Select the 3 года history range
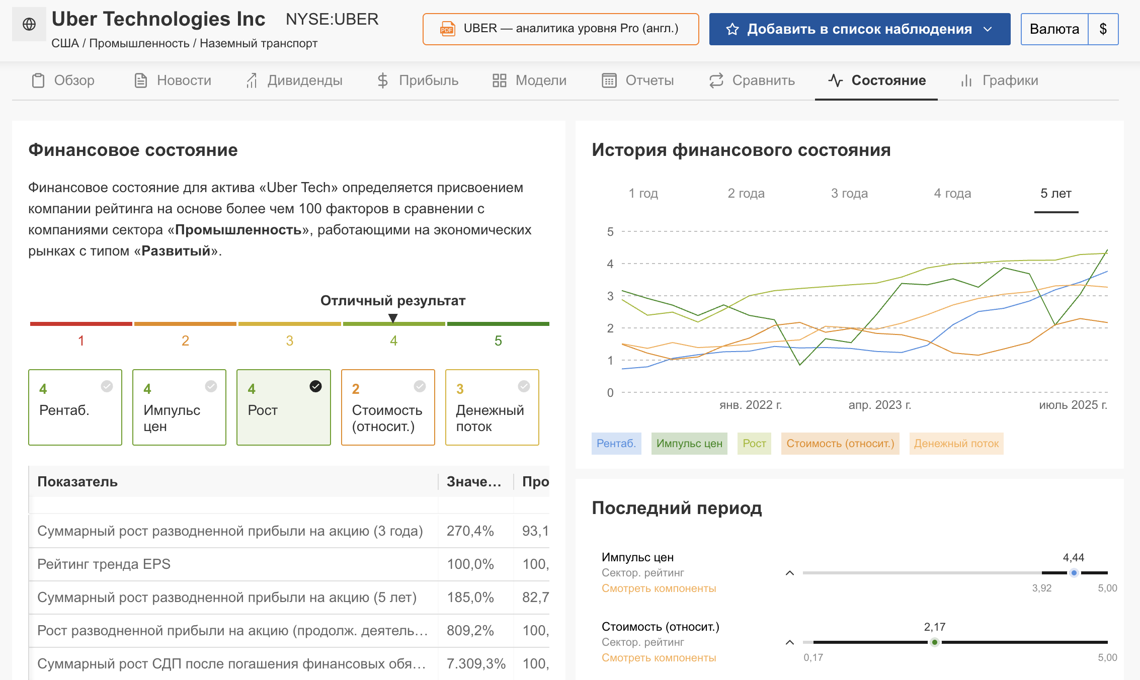Viewport: 1140px width, 680px height. (849, 193)
